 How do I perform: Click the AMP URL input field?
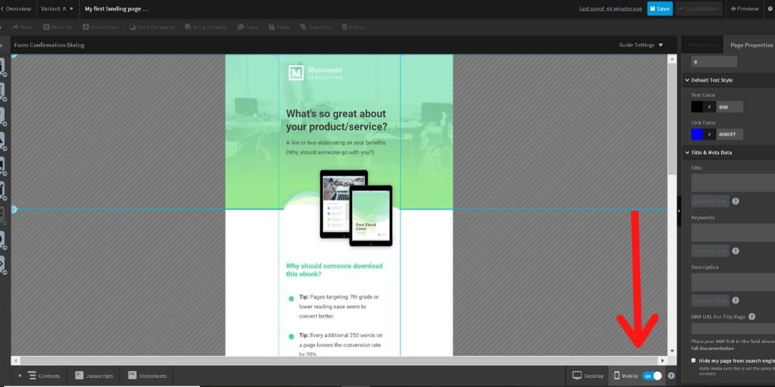[733, 329]
